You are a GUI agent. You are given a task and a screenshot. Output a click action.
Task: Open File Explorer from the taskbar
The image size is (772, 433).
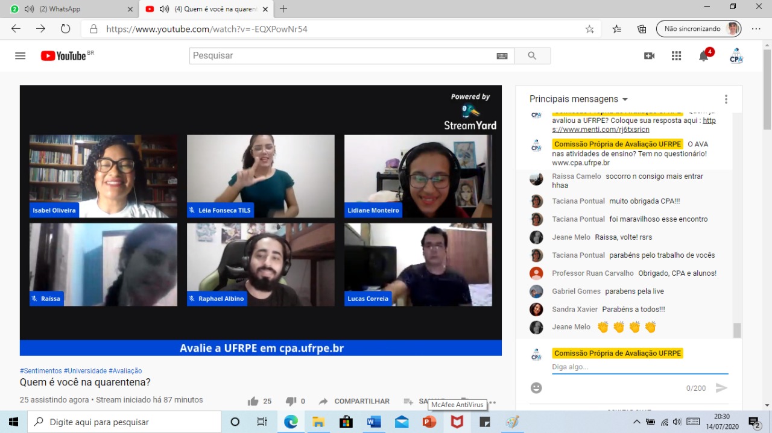click(x=318, y=422)
